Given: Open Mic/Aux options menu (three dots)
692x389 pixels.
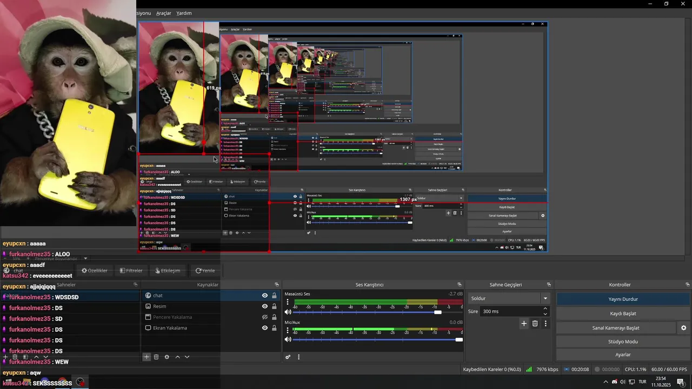Looking at the screenshot, I should (x=288, y=330).
